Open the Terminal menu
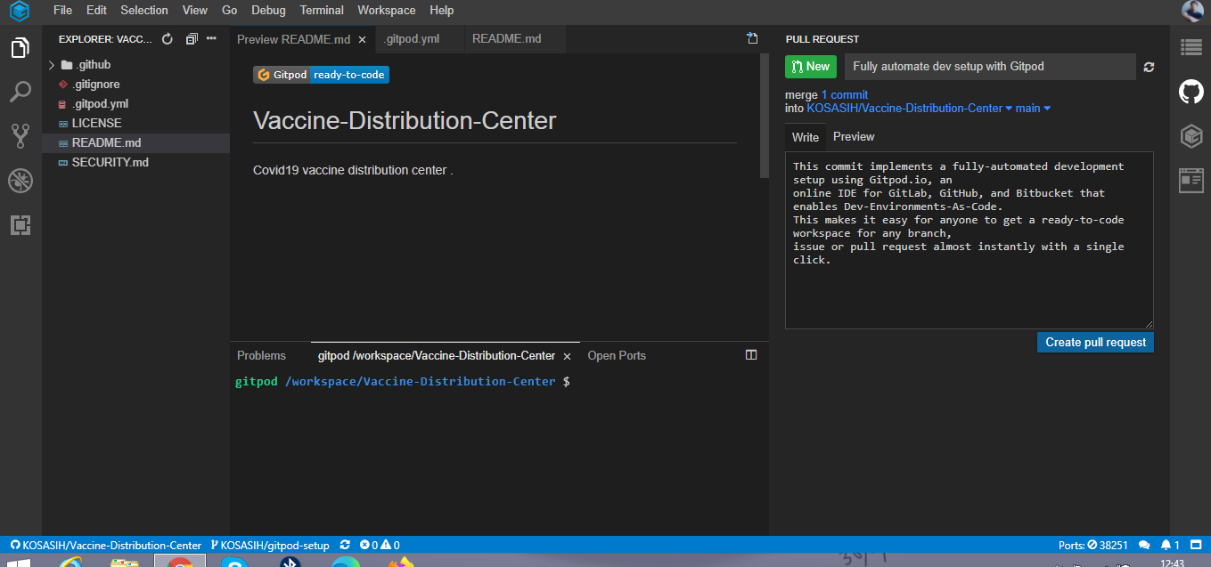 pos(322,11)
